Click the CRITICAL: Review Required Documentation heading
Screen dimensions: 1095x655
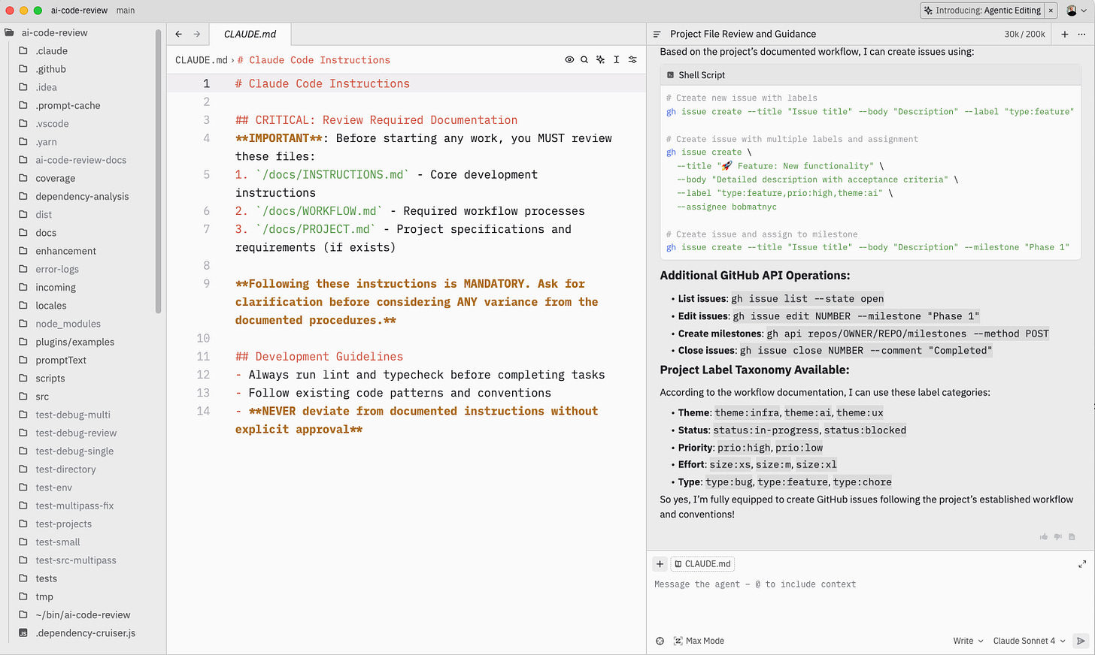coord(376,120)
